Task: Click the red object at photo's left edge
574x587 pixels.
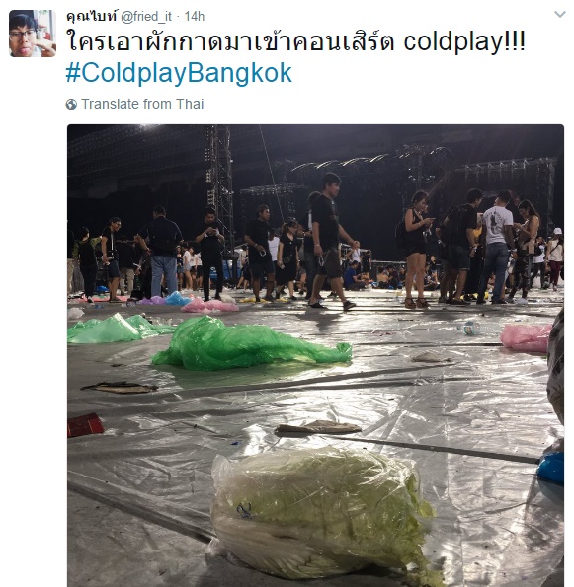Action: [86, 425]
